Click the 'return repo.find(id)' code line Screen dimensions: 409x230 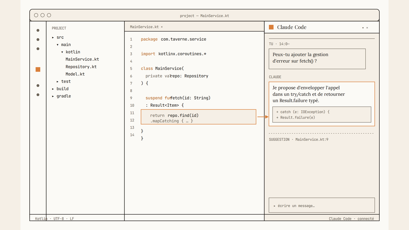pyautogui.click(x=174, y=116)
